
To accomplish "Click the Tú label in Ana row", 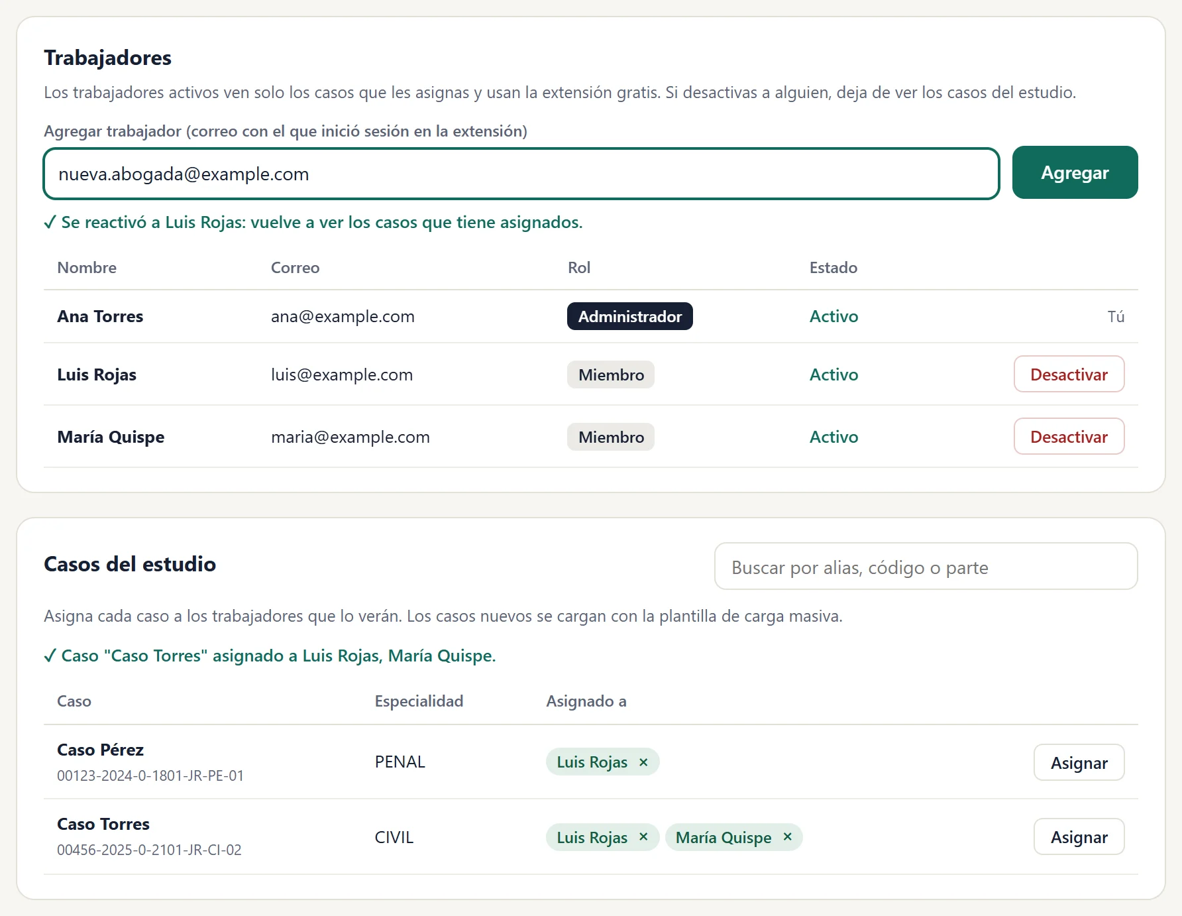I will pos(1116,316).
